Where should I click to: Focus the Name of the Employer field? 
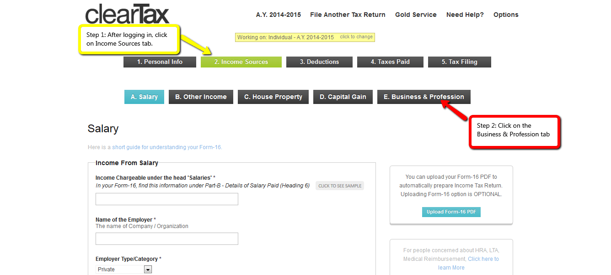(x=166, y=239)
